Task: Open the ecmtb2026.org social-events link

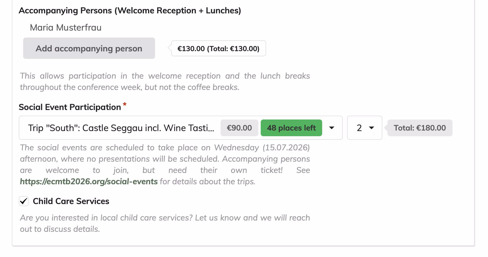Action: coord(89,181)
